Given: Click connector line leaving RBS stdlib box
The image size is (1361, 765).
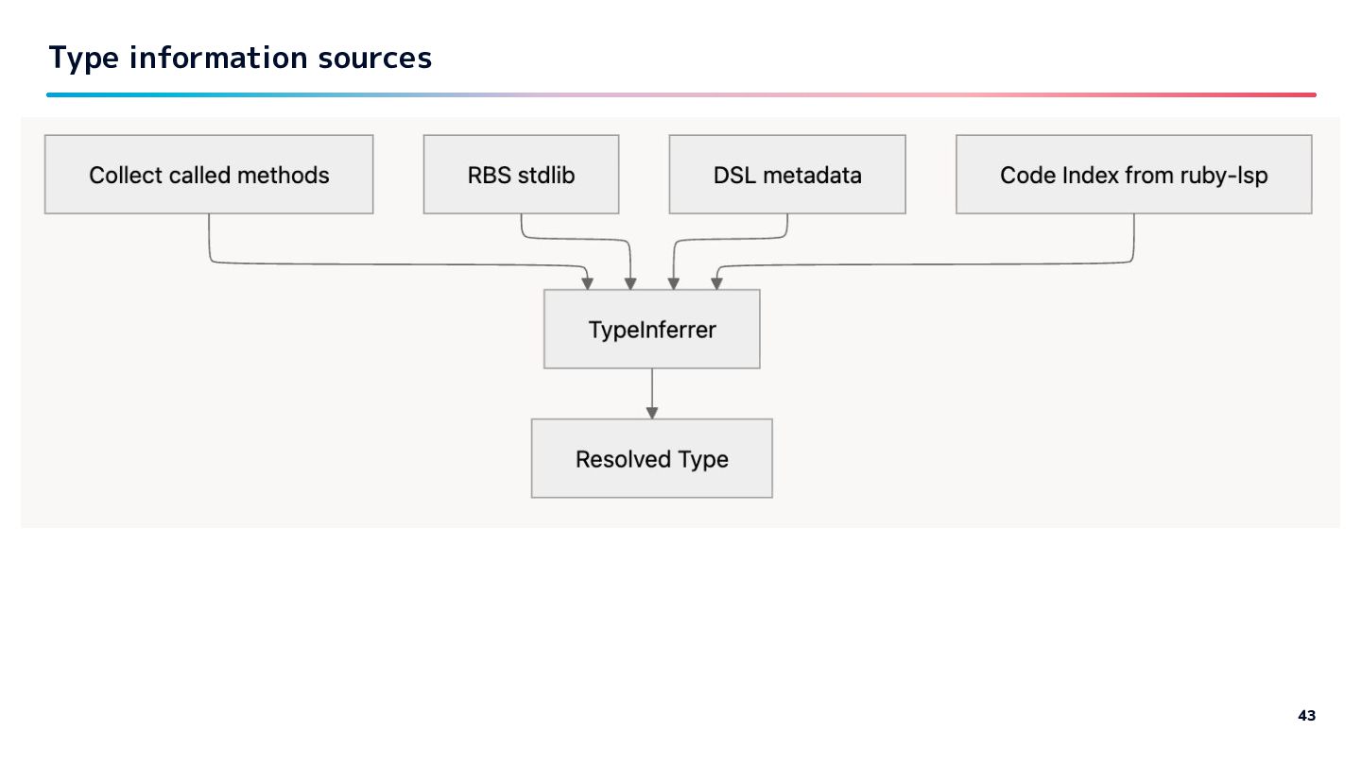Looking at the screenshot, I should coord(522,225).
